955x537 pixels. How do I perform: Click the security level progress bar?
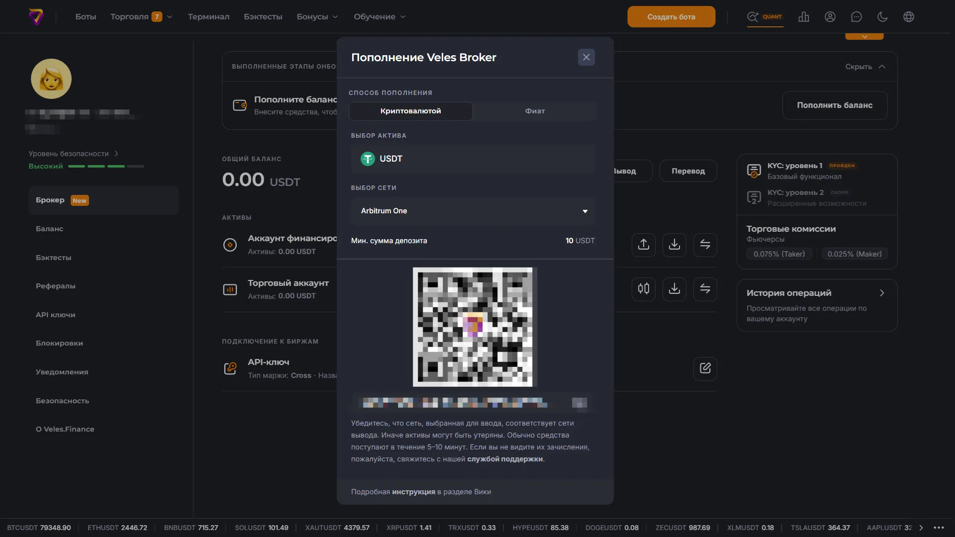(x=106, y=166)
